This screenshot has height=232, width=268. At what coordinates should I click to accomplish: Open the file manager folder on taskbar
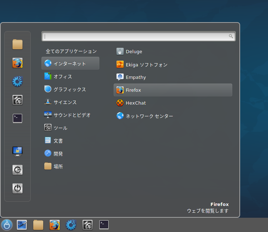(38, 225)
